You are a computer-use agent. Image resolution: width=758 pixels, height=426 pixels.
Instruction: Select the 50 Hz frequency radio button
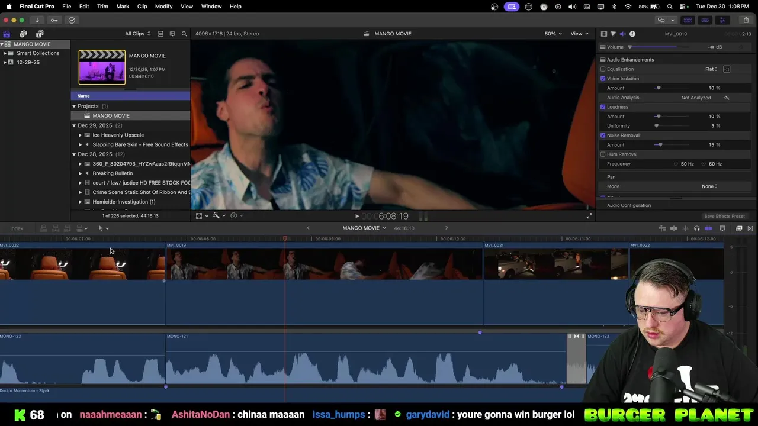676,164
